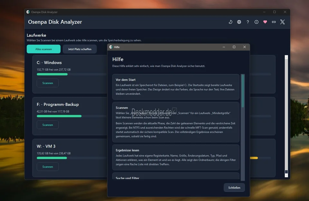Click the yellow usage bar behind the help dialog
Image resolution: width=309 pixels, height=201 pixels.
pos(254,158)
